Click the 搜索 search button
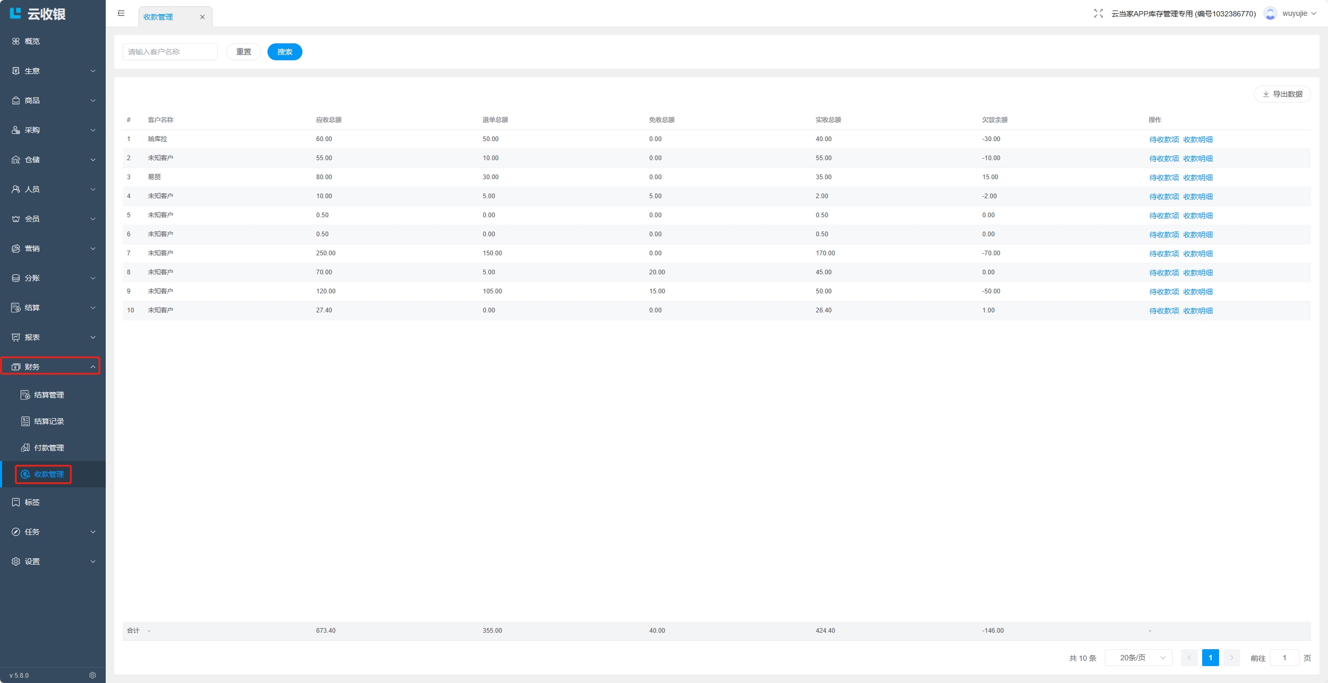This screenshot has height=683, width=1328. (284, 52)
